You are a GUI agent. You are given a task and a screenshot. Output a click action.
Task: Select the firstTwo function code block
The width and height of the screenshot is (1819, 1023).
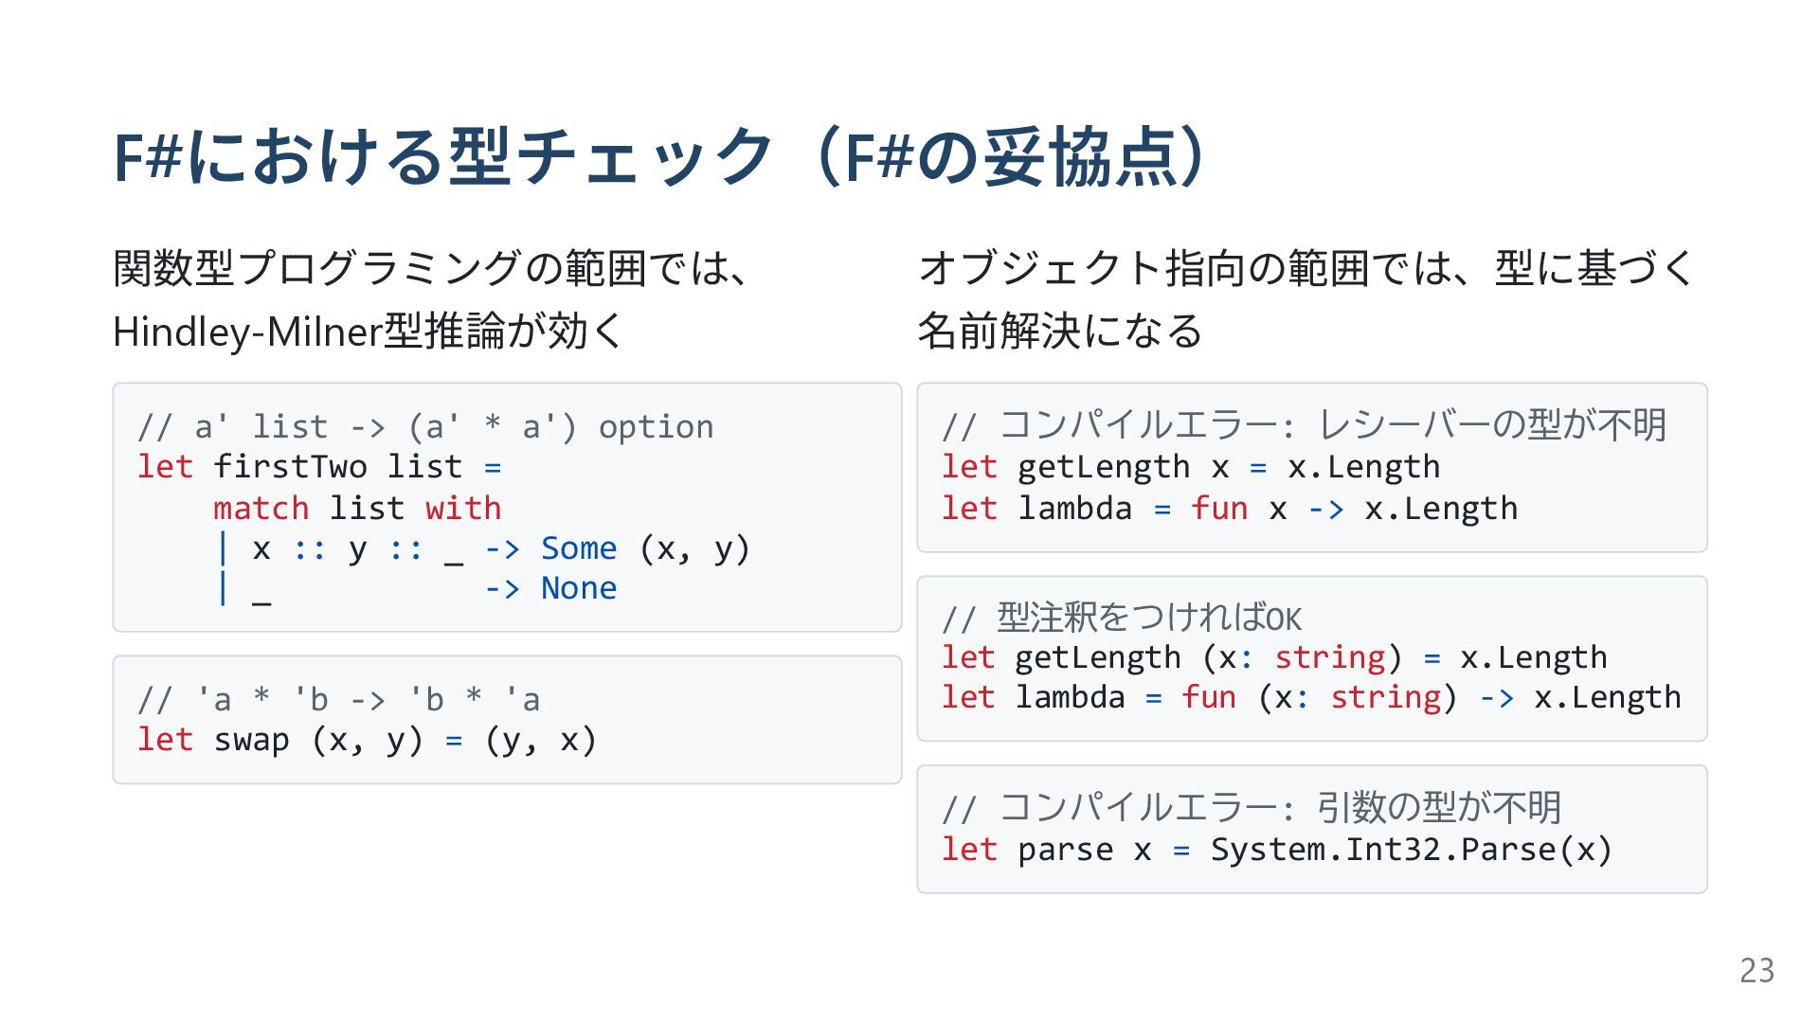(x=507, y=507)
